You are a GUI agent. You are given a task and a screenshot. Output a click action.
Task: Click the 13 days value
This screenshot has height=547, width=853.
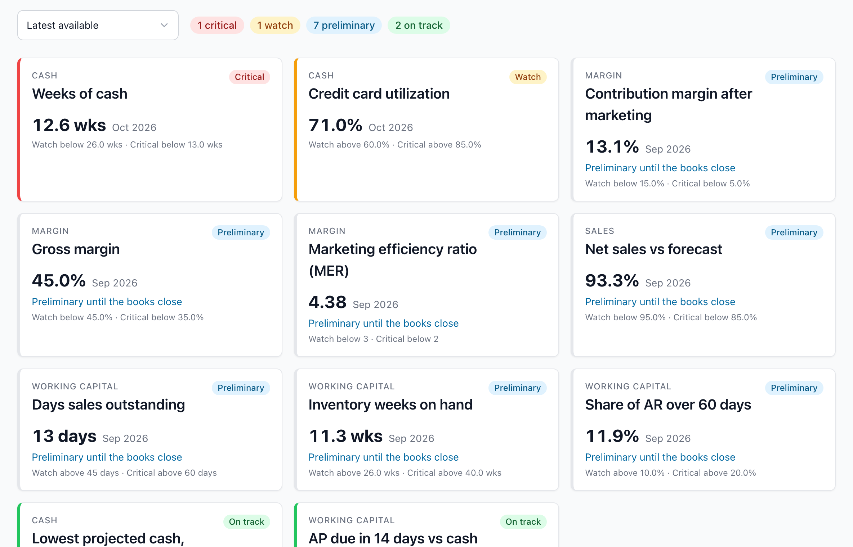coord(64,436)
